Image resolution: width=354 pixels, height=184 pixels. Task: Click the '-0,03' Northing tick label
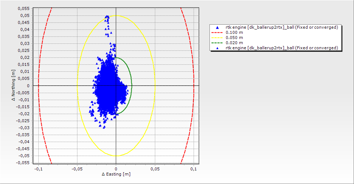[24, 128]
